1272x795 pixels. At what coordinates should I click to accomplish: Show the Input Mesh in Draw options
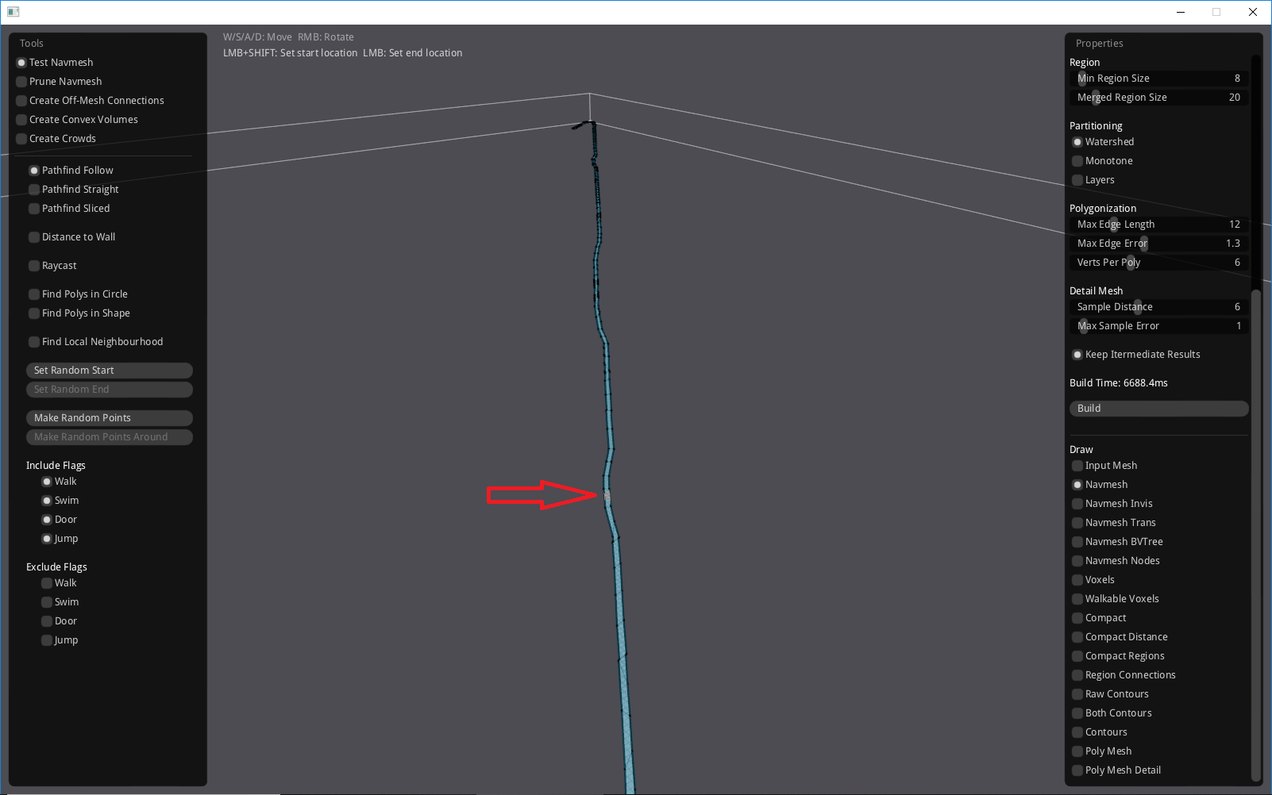click(x=1077, y=465)
